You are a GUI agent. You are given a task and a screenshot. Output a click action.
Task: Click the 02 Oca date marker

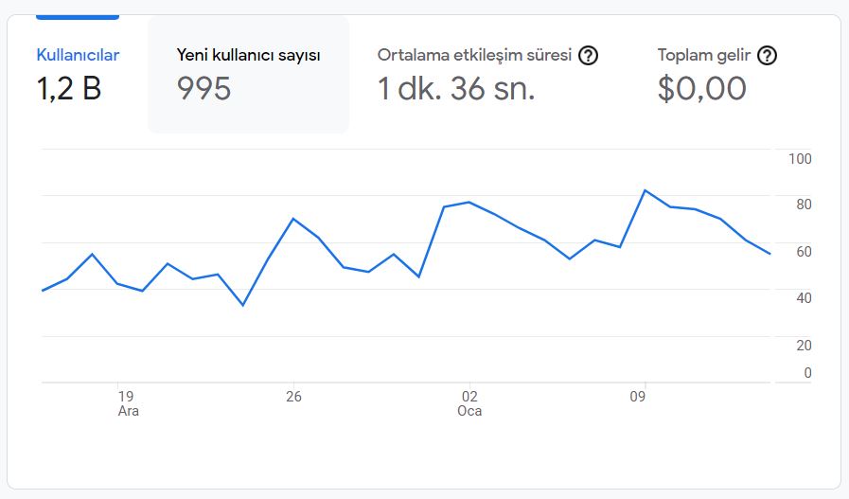(469, 403)
